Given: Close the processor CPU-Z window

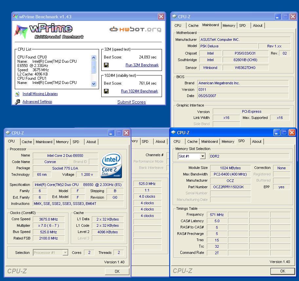Looking at the screenshot, I should click(126, 133).
